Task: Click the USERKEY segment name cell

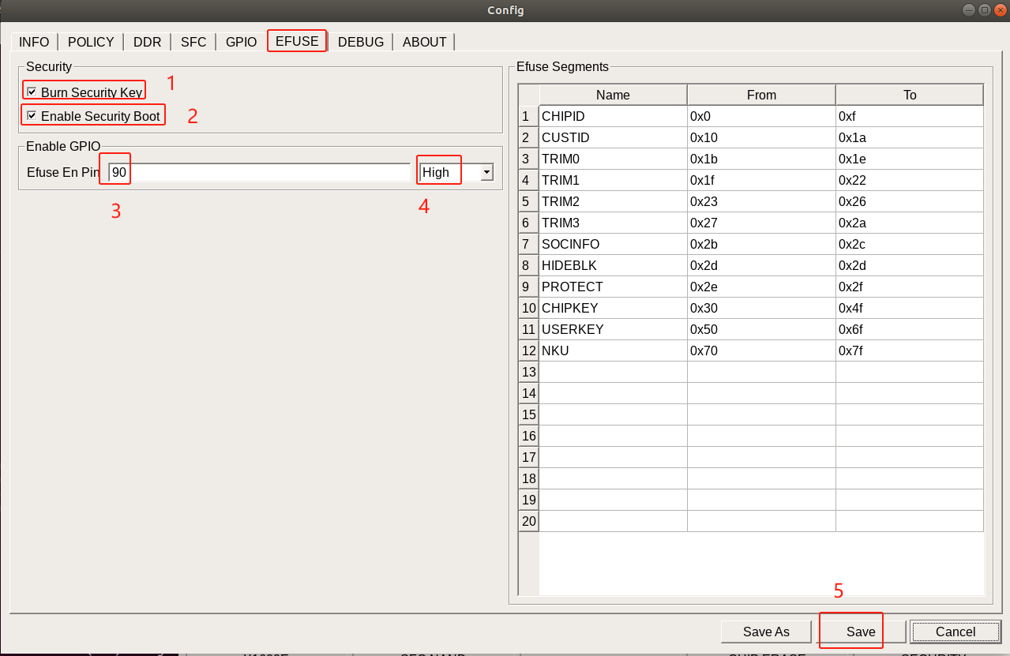Action: [x=613, y=329]
